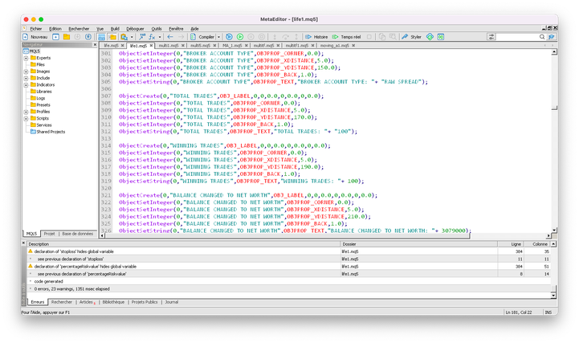Start debugging on history (blue play icon)
The image size is (579, 343).
[x=230, y=37]
